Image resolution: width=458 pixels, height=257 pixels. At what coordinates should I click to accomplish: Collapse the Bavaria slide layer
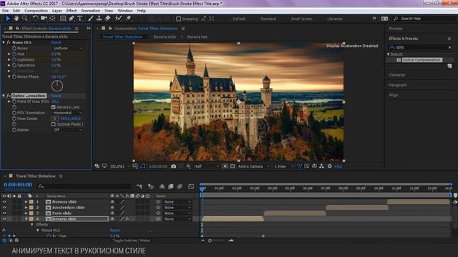pos(26,218)
